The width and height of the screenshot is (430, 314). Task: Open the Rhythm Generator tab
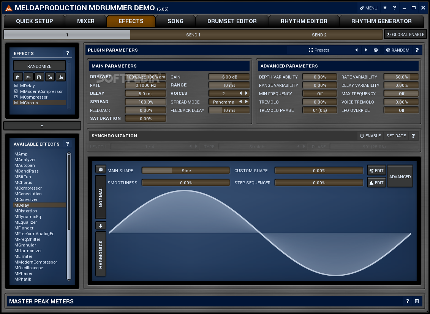click(381, 21)
